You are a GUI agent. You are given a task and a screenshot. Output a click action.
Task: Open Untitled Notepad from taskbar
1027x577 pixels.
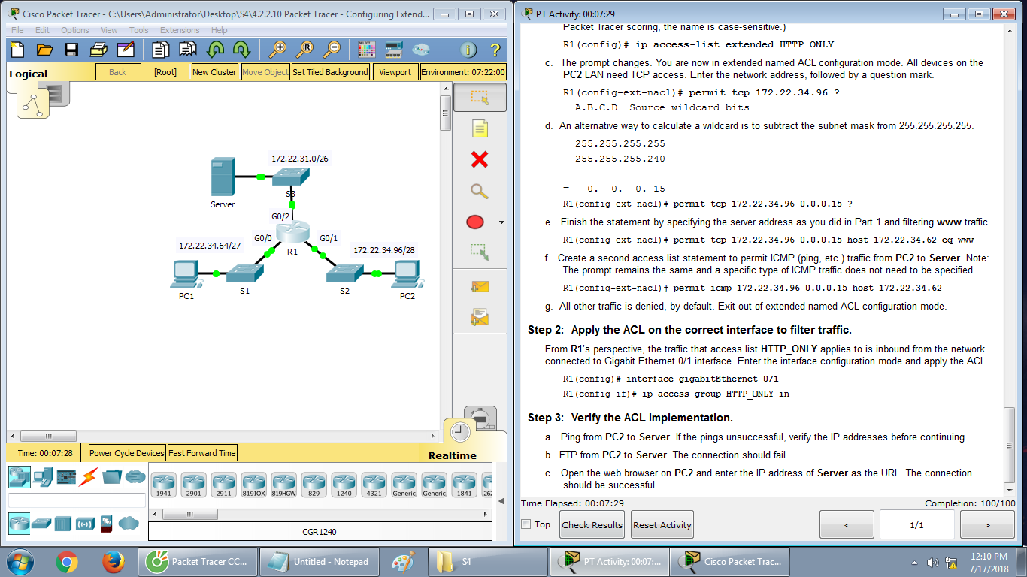coord(321,561)
